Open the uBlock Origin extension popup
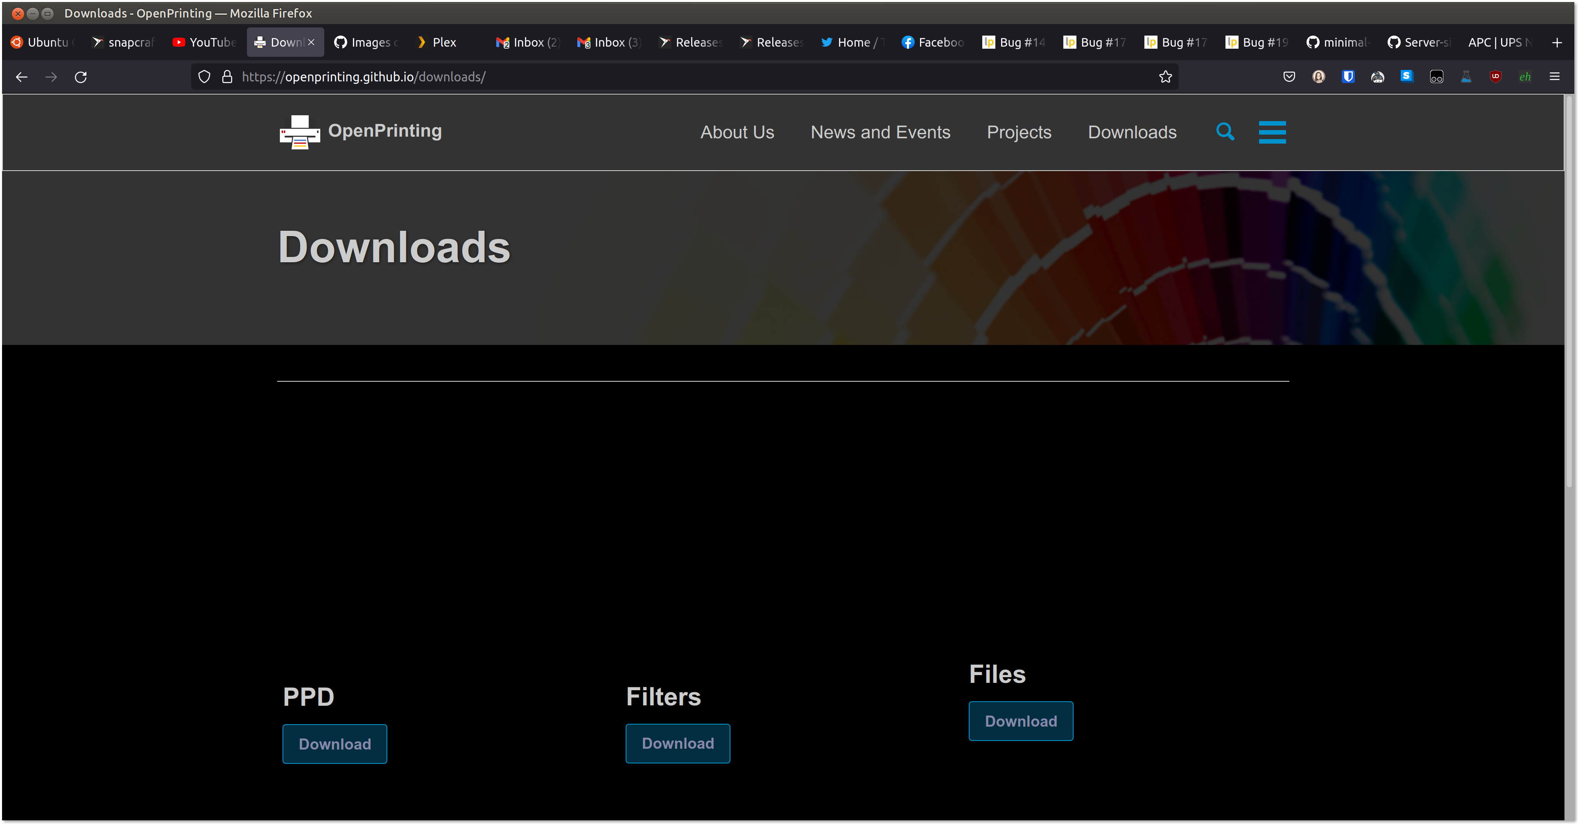1578x824 pixels. (1495, 77)
